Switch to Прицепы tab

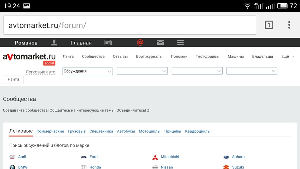click(x=173, y=131)
